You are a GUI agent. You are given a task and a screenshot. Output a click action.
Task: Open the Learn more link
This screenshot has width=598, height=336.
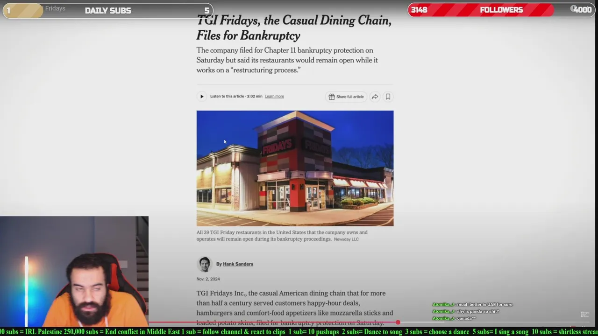pos(274,97)
